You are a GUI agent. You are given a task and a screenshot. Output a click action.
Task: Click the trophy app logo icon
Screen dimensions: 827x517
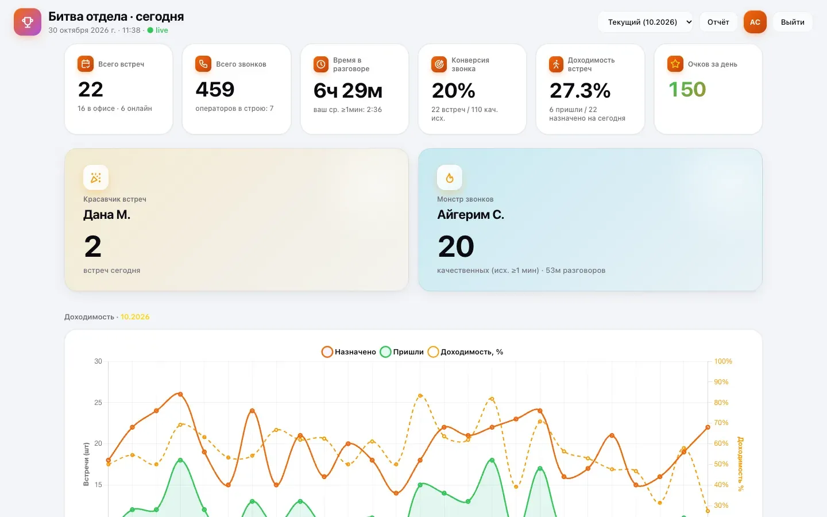(28, 22)
